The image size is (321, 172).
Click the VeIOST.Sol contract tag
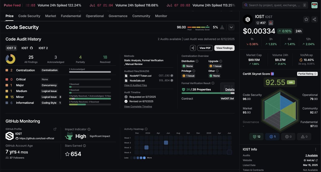pos(227,99)
